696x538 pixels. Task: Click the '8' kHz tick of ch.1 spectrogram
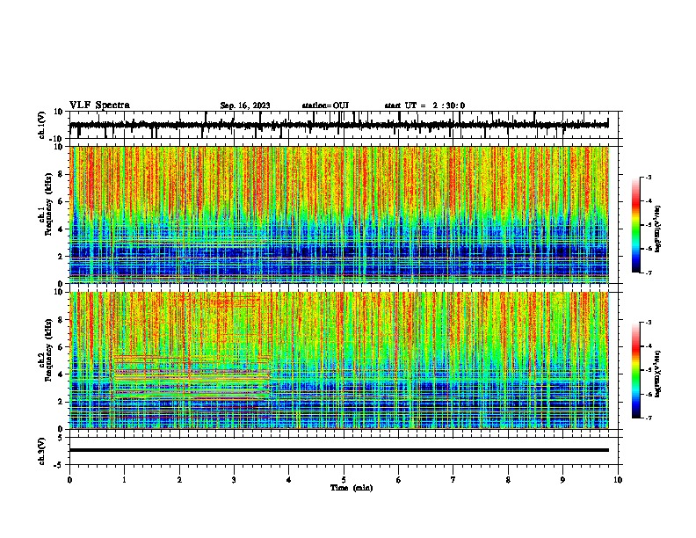(x=61, y=174)
